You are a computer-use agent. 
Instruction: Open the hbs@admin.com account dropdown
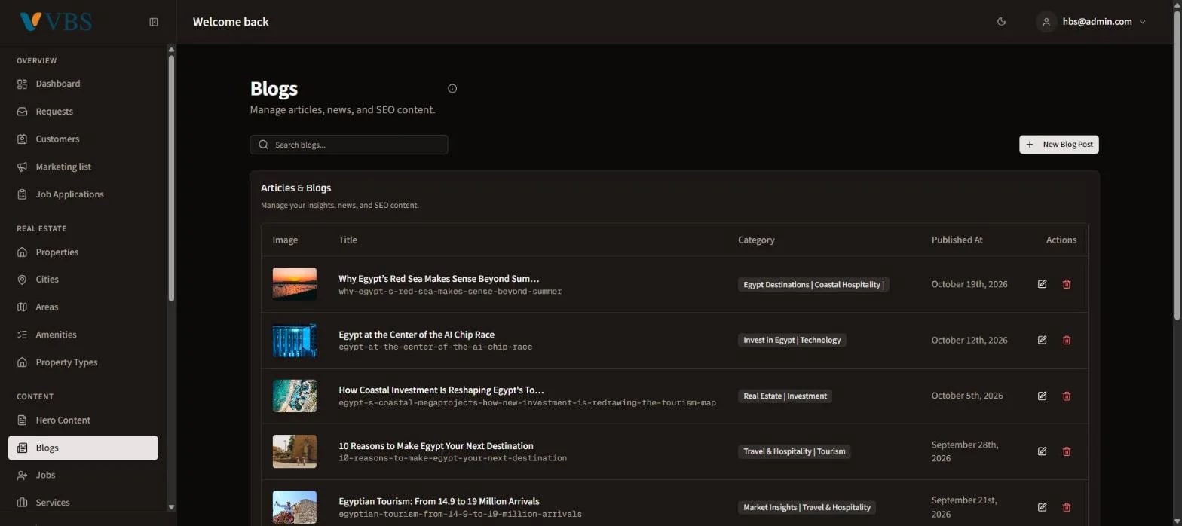click(1091, 22)
